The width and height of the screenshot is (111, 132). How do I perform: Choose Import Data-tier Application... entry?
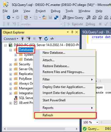65,93
